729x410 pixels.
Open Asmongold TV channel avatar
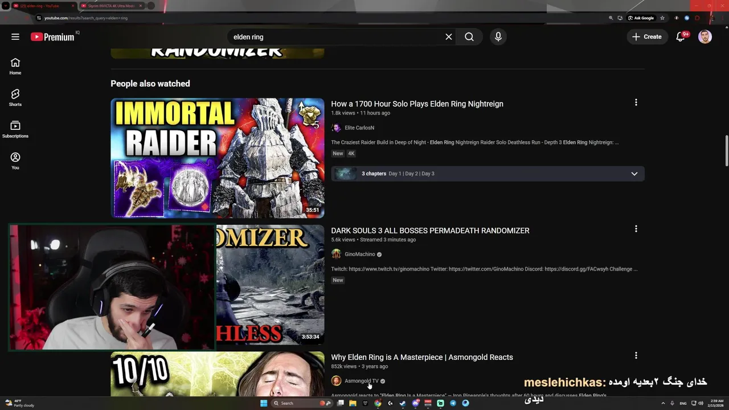pyautogui.click(x=336, y=381)
